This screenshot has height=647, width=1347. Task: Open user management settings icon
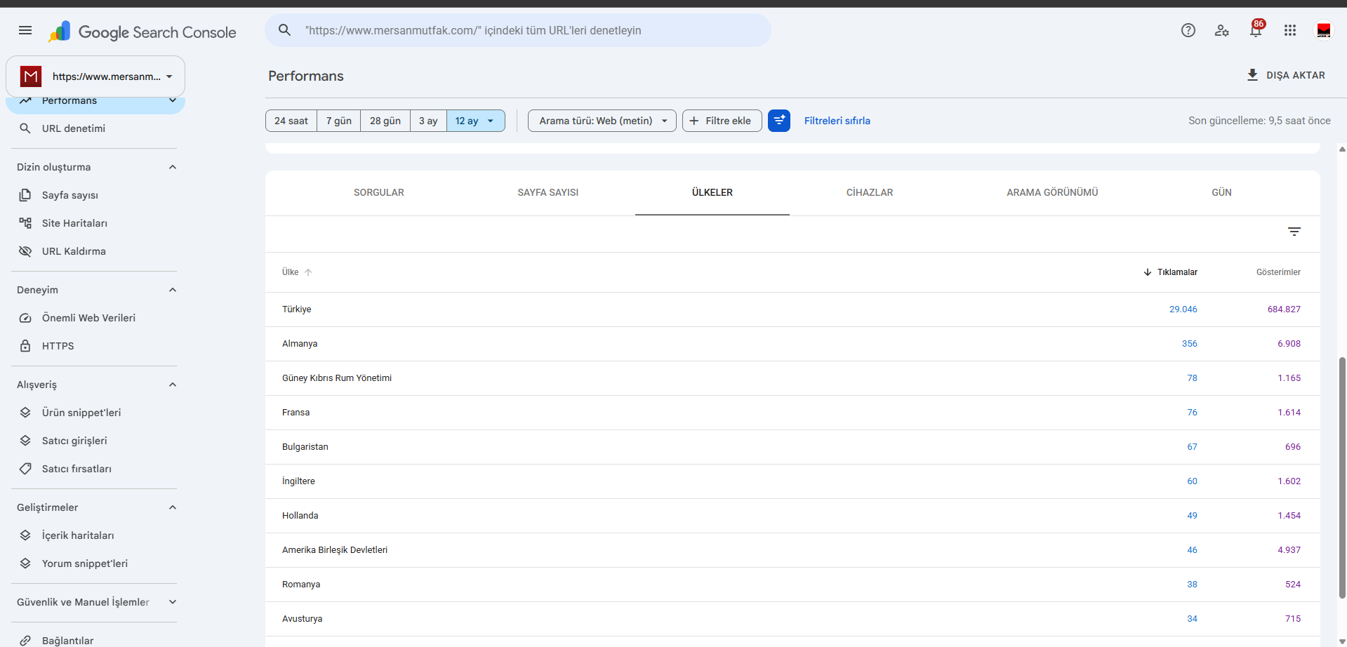(1221, 30)
